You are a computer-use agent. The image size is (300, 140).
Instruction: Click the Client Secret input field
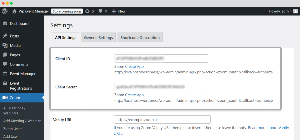[161, 87]
